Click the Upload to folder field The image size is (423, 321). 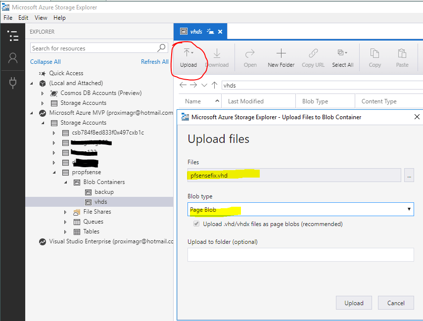point(300,255)
